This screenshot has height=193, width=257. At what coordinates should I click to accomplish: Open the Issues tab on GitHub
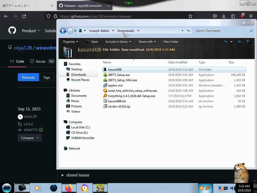click(x=42, y=61)
